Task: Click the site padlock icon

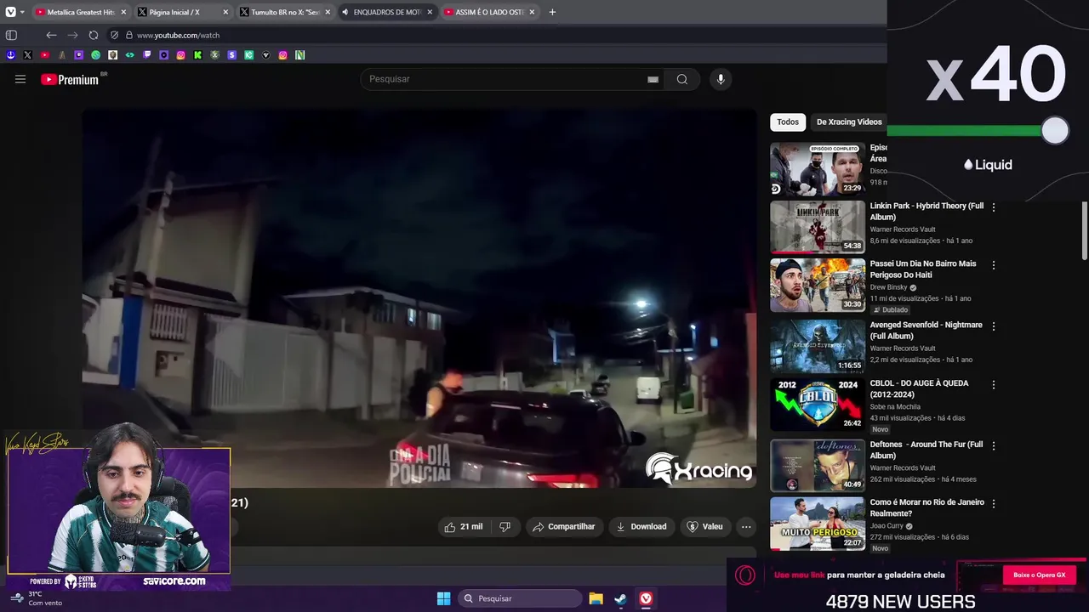Action: (x=129, y=35)
